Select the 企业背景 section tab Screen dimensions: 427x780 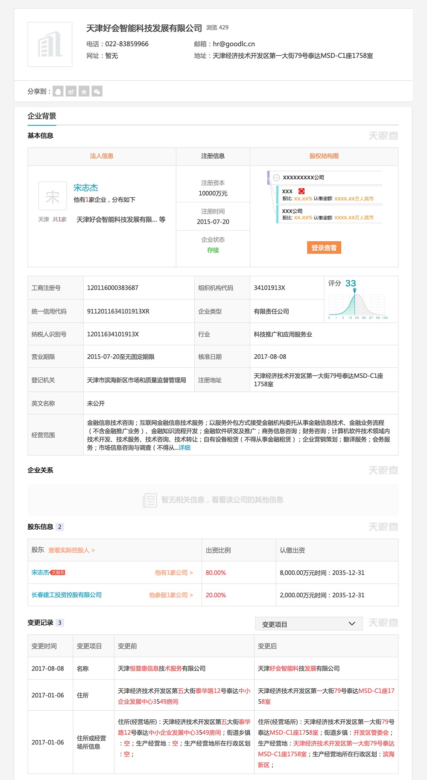pos(42,116)
